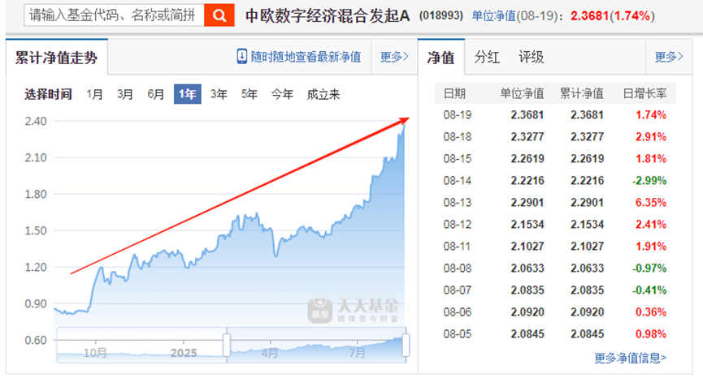Select the 今年 time range

tap(283, 94)
